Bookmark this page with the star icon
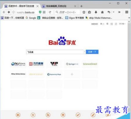Screen dimensions: 131x119 point(84,12)
